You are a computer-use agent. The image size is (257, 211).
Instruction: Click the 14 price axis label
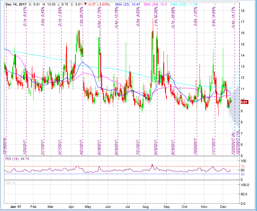pos(243,55)
